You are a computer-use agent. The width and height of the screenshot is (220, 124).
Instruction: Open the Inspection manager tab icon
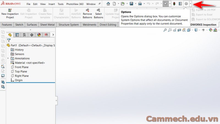[x=46, y=35]
